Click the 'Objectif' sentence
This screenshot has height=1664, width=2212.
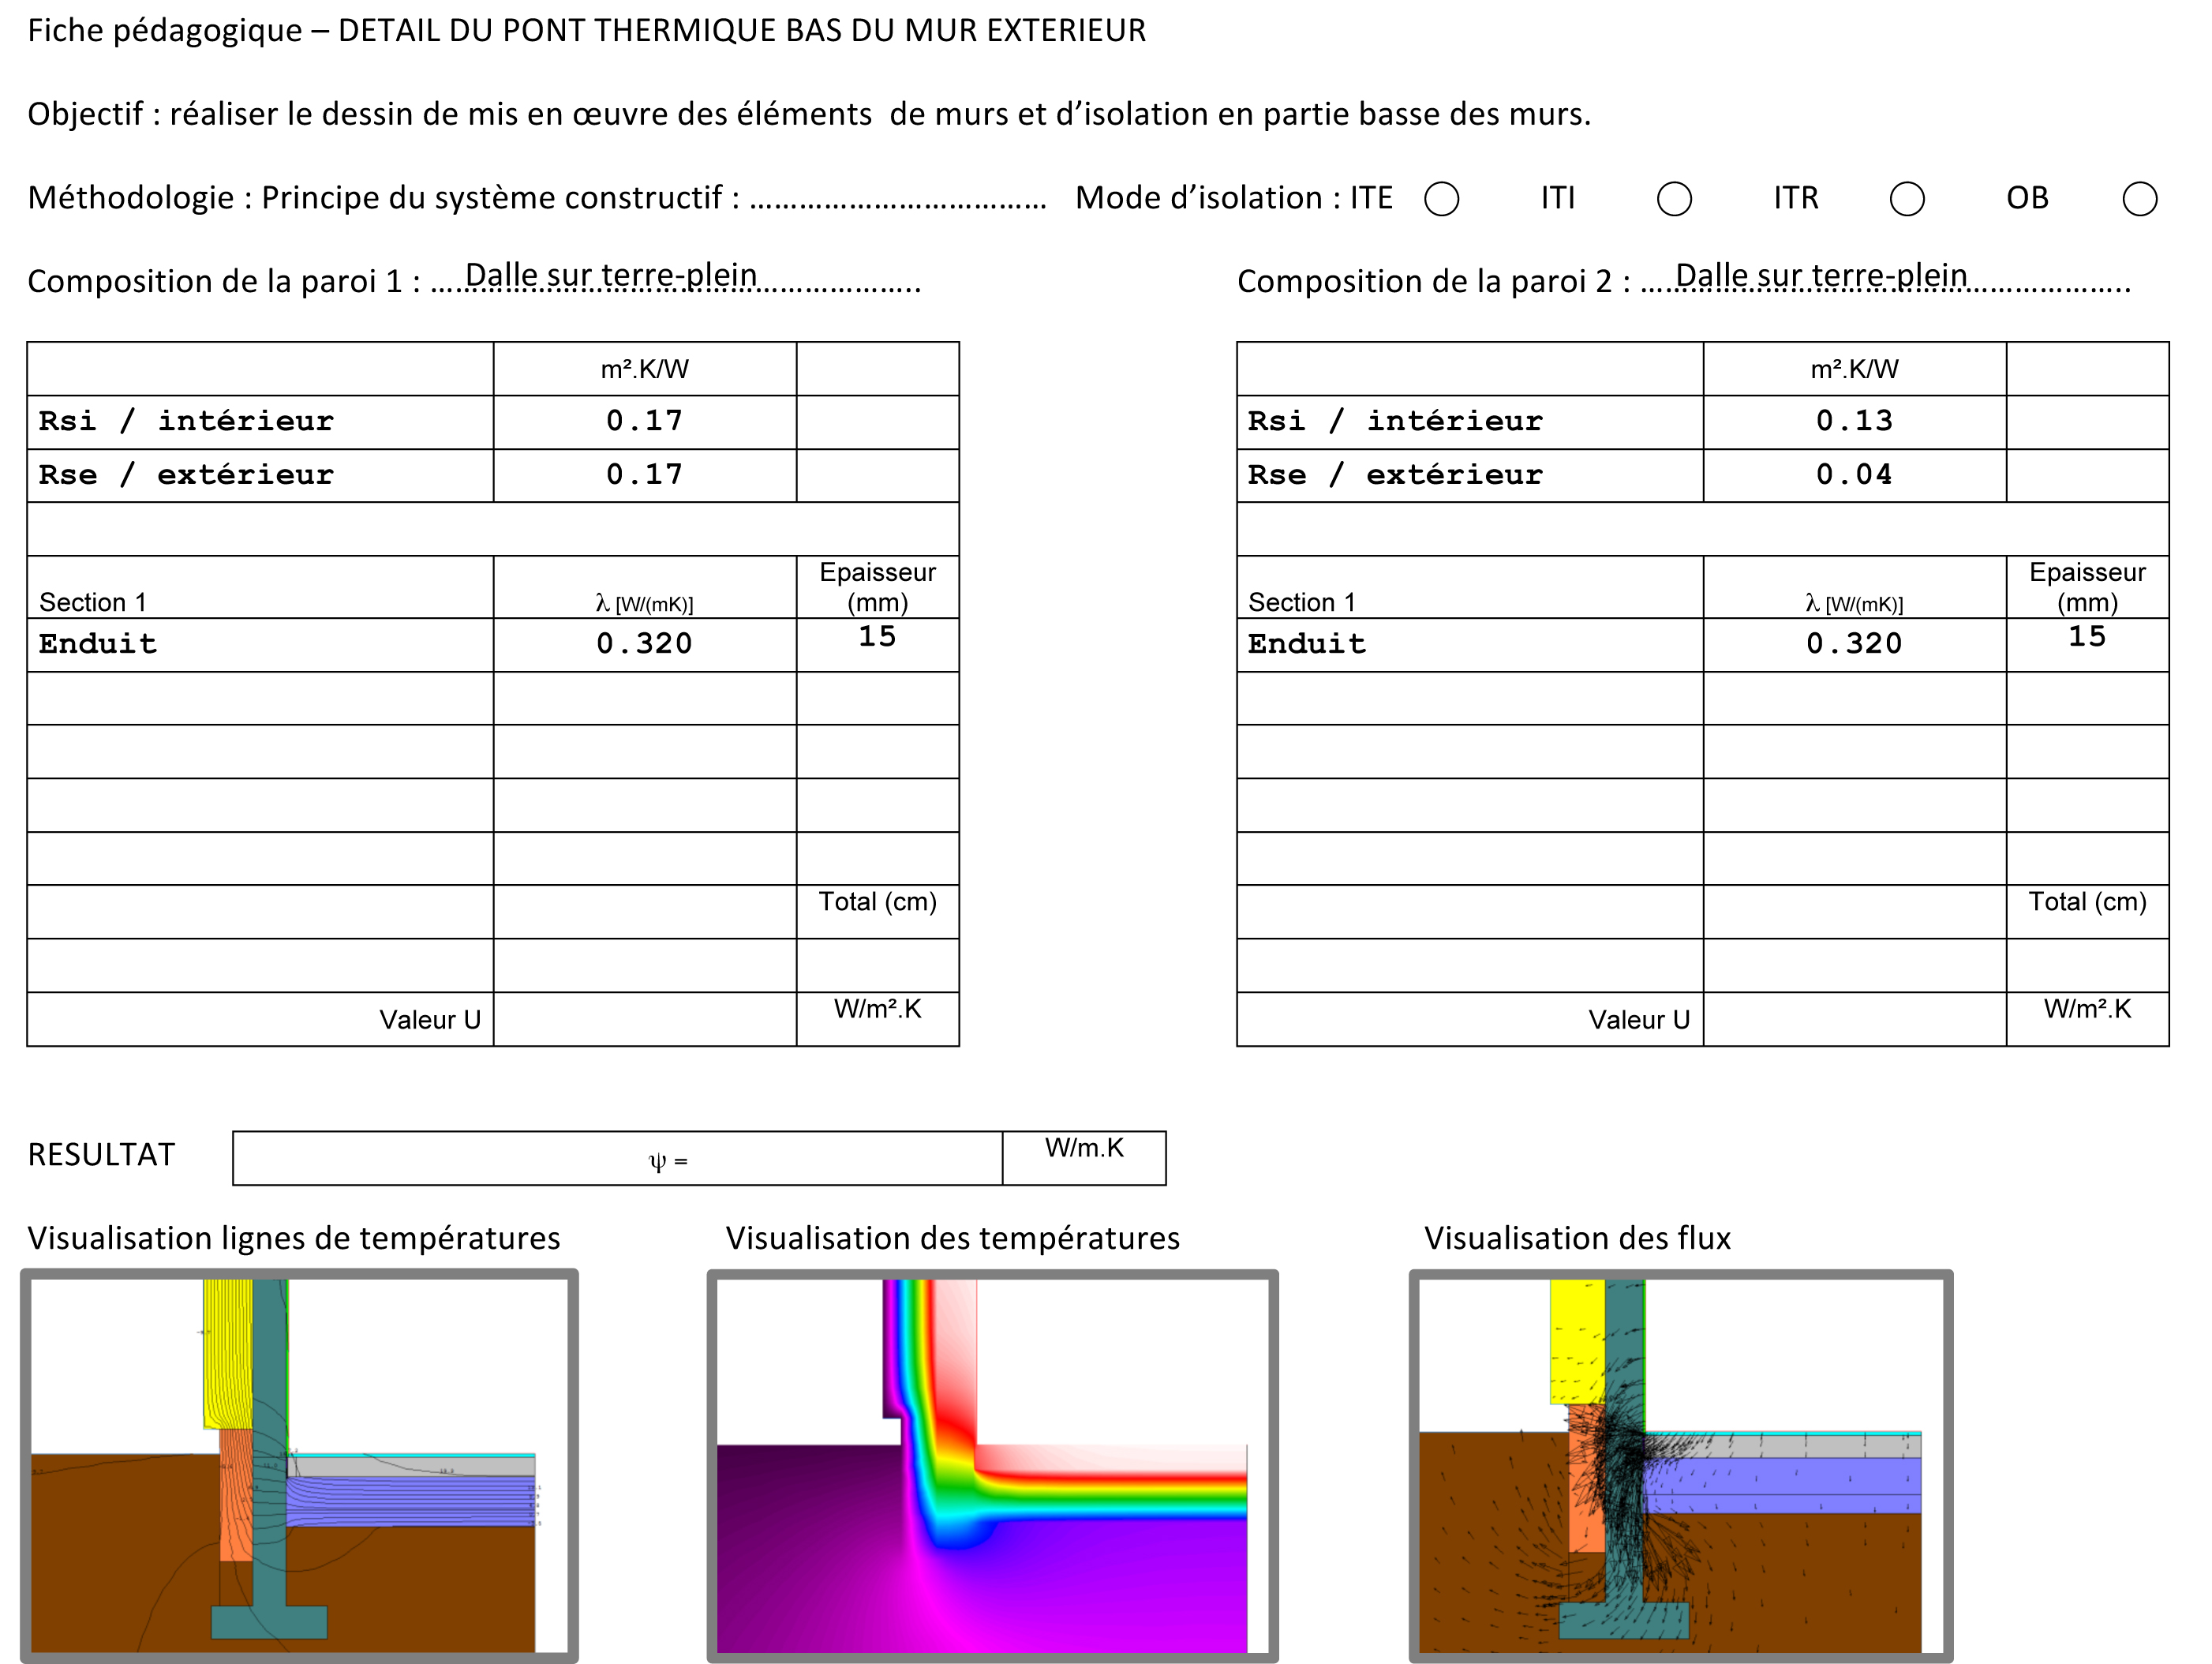809,114
